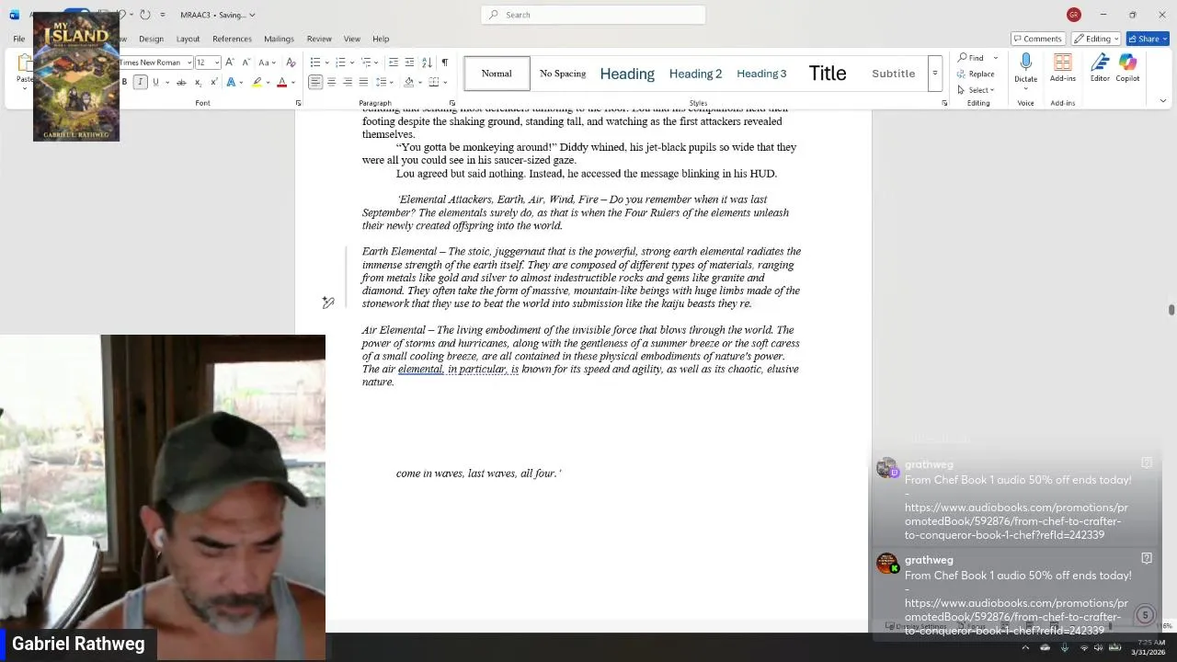Toggle Align Left paragraph button
This screenshot has width=1177, height=662.
point(315,83)
